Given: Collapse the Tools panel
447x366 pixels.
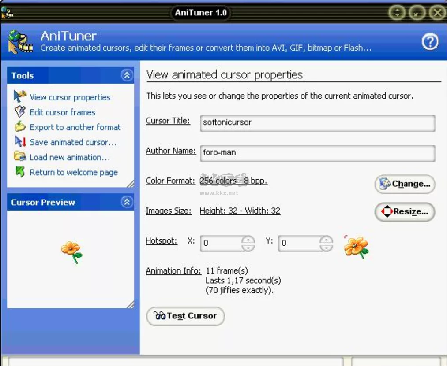Looking at the screenshot, I should coord(127,75).
